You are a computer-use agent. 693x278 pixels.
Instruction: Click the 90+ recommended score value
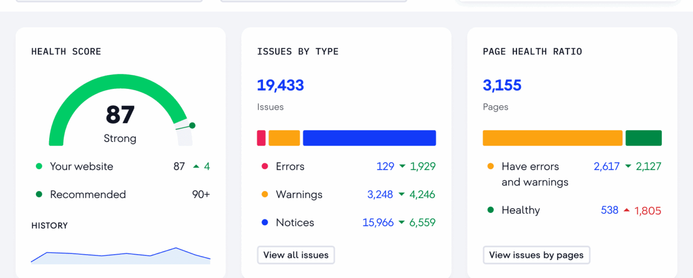click(x=201, y=195)
